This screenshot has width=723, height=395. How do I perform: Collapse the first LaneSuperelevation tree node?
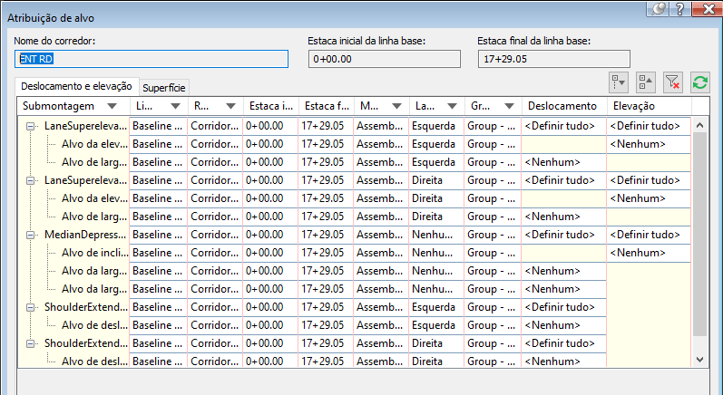(32, 126)
